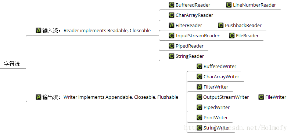Select the 字符流 root node
Image resolution: width=291 pixels, height=135 pixels.
coord(12,64)
